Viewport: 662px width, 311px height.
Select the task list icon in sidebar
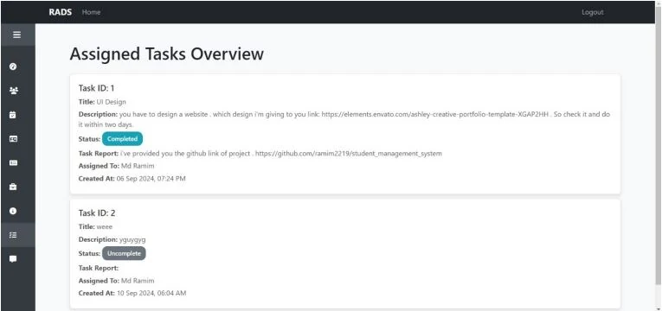tap(13, 235)
